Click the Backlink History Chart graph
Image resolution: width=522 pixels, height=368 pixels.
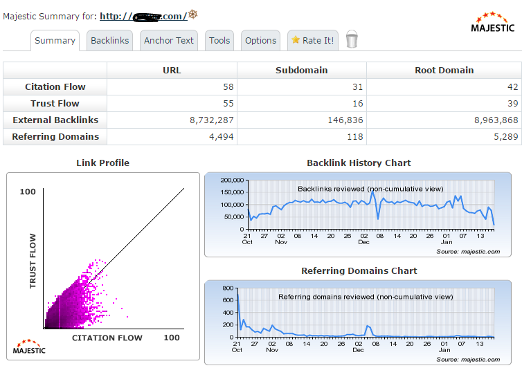(358, 214)
